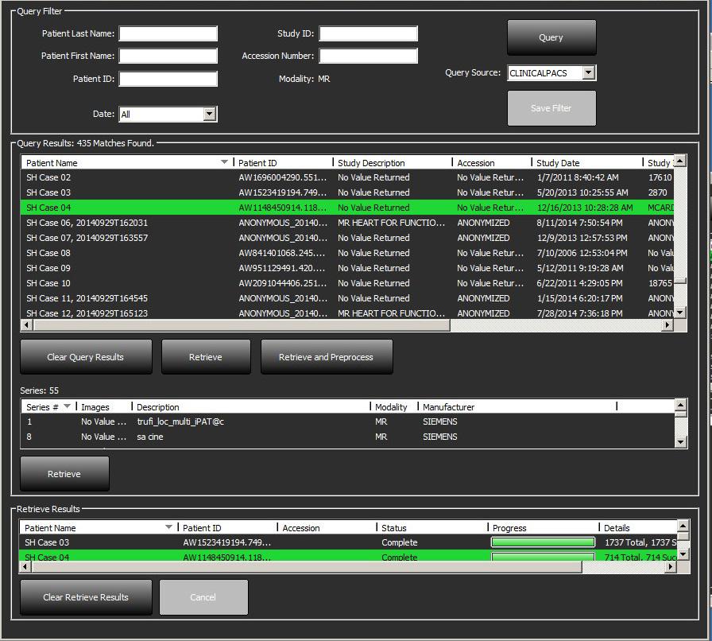
Task: Sort series list by Modality header
Action: (x=393, y=407)
